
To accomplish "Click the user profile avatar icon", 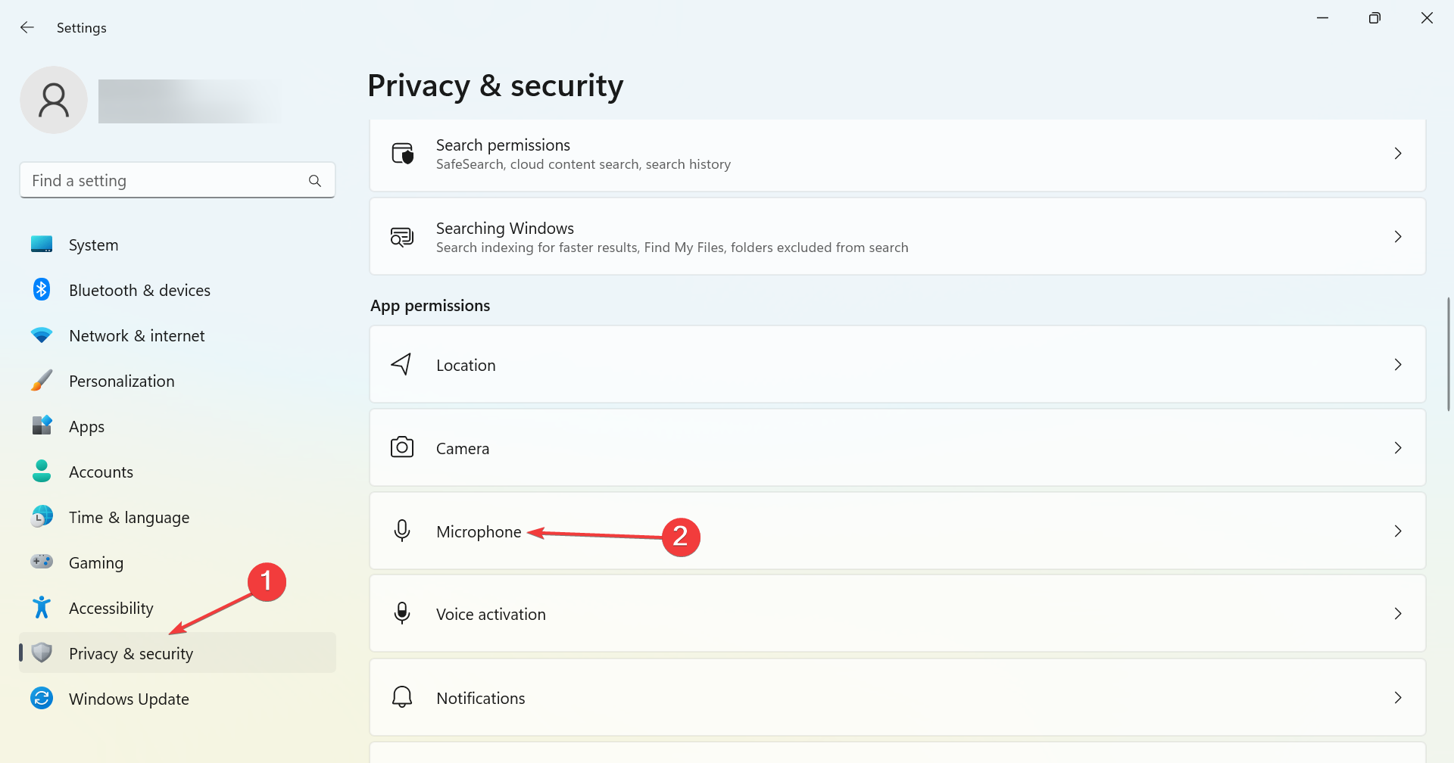I will coord(54,100).
